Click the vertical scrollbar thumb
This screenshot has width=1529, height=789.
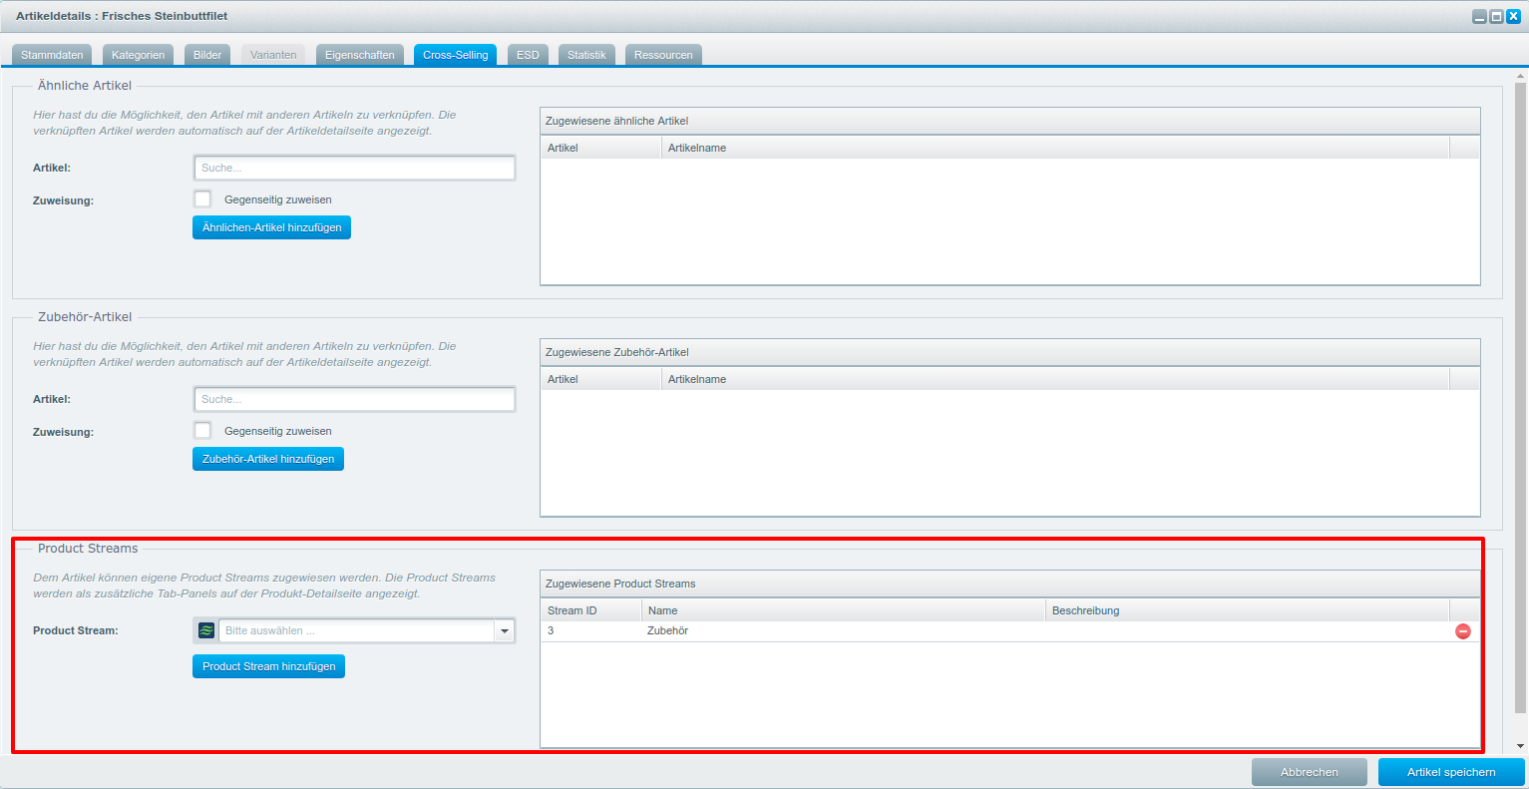(1521, 397)
